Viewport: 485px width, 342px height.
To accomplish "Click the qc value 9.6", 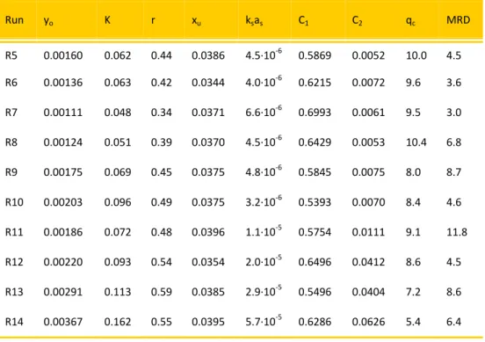I will point(413,83).
